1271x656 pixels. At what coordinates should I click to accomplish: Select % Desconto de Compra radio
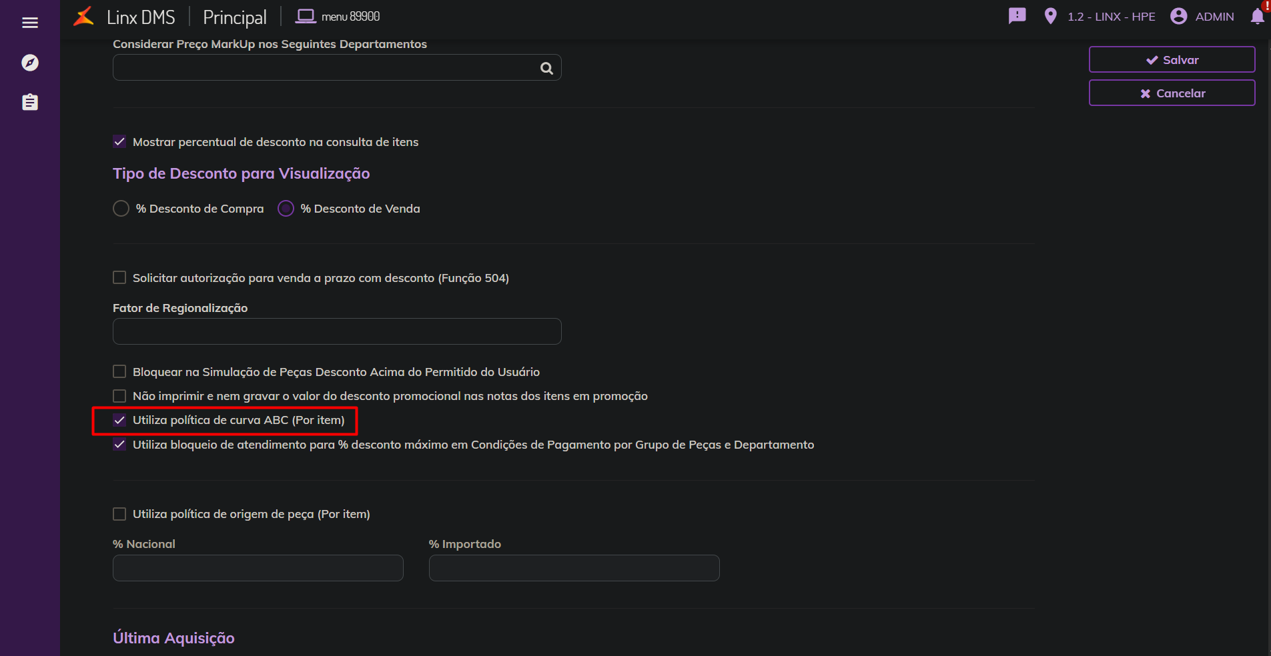coord(121,209)
